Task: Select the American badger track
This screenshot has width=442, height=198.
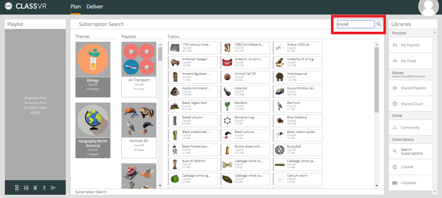Action: tap(193, 62)
